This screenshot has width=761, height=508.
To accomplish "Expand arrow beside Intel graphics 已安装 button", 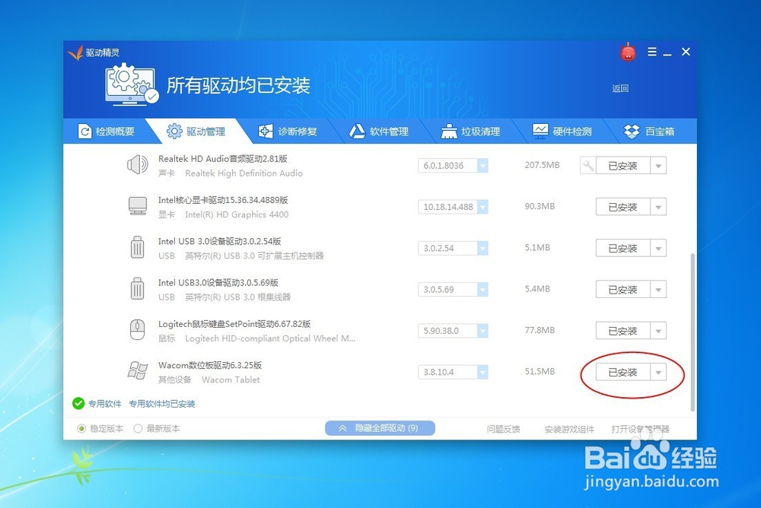I will pos(658,207).
